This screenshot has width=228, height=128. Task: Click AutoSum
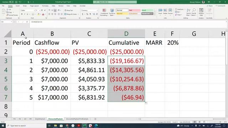(x=180, y=9)
